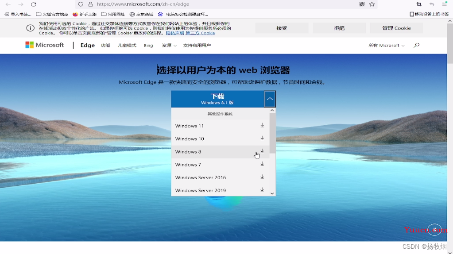453x254 pixels.
Task: Click the screenshot crop icon in toolbar
Action: click(x=419, y=4)
